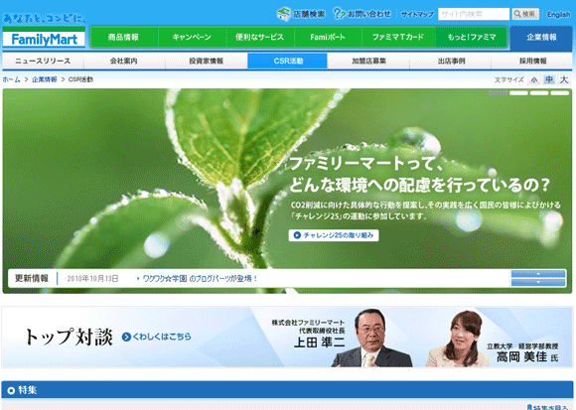Select the 投資家情報 tab
Viewport: 576px width, 410px height.
point(207,61)
